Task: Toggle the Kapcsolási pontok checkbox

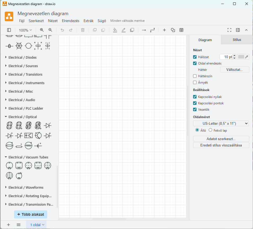Action: click(195, 103)
